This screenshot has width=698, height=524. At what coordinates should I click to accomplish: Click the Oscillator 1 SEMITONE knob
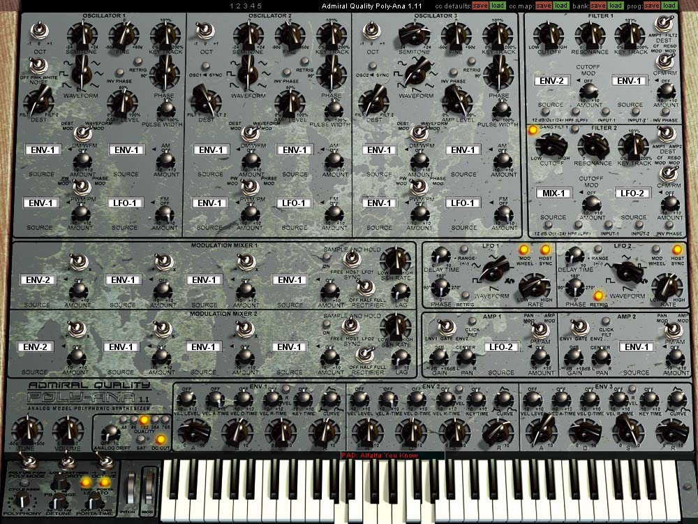tap(82, 36)
